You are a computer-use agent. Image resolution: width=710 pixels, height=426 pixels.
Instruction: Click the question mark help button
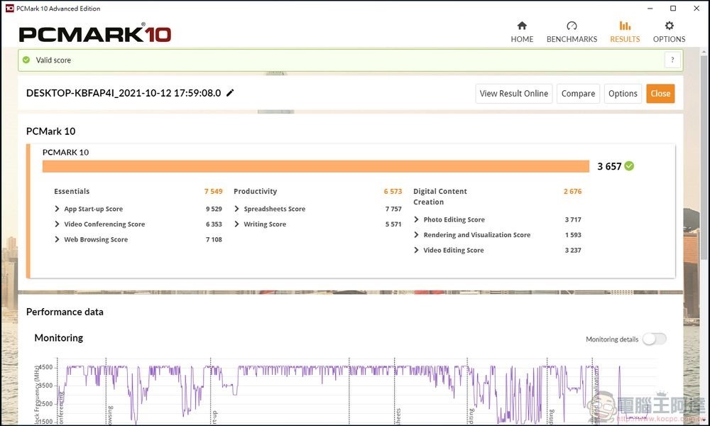click(x=672, y=60)
